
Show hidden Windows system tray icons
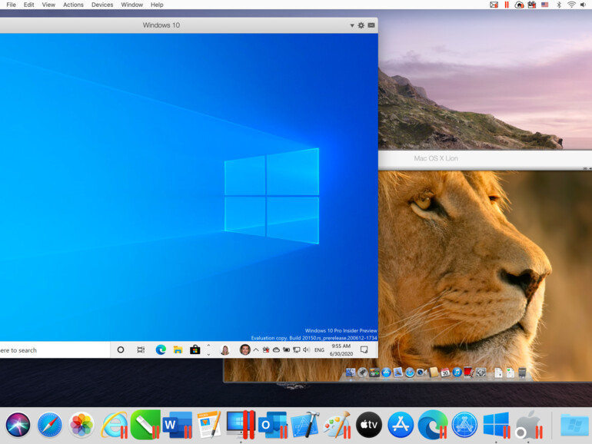click(x=256, y=350)
